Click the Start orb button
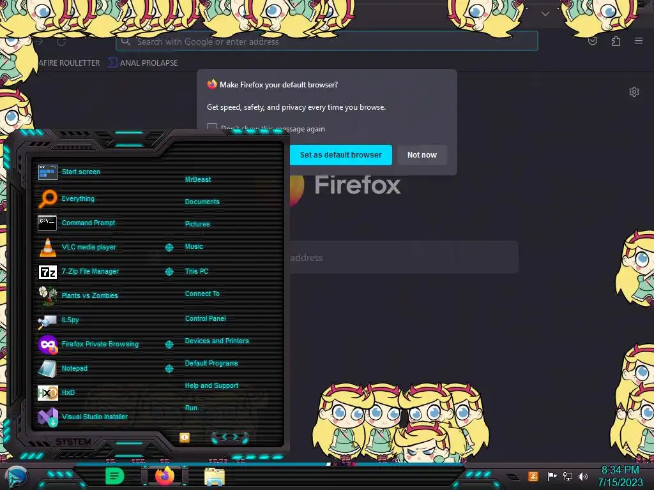This screenshot has width=654, height=490. click(x=16, y=477)
